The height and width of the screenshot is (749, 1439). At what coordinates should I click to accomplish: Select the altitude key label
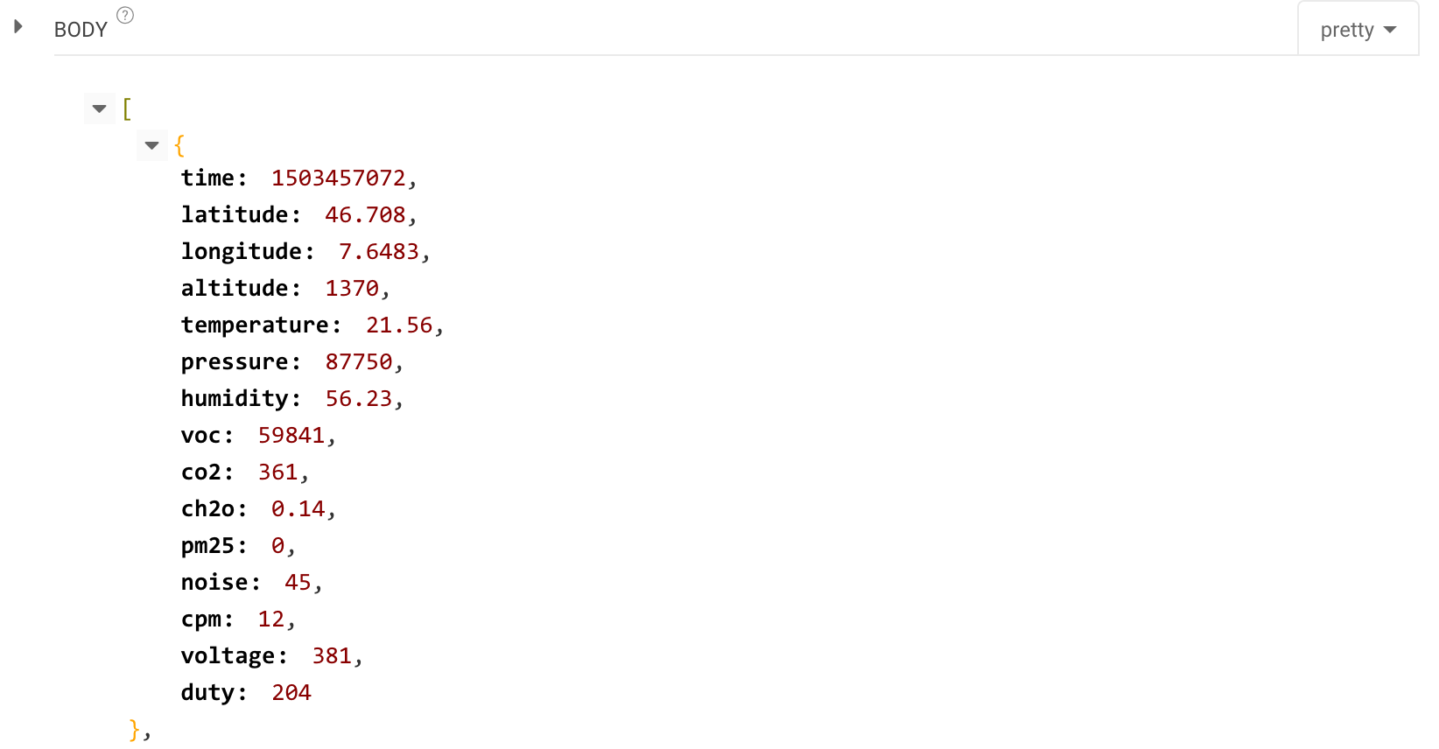pos(235,288)
